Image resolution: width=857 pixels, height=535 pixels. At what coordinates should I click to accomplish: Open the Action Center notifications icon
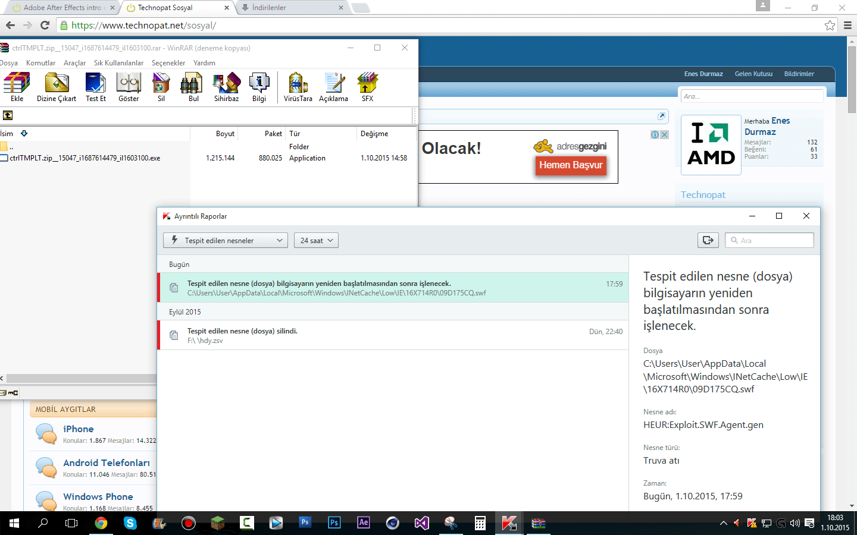pos(809,523)
